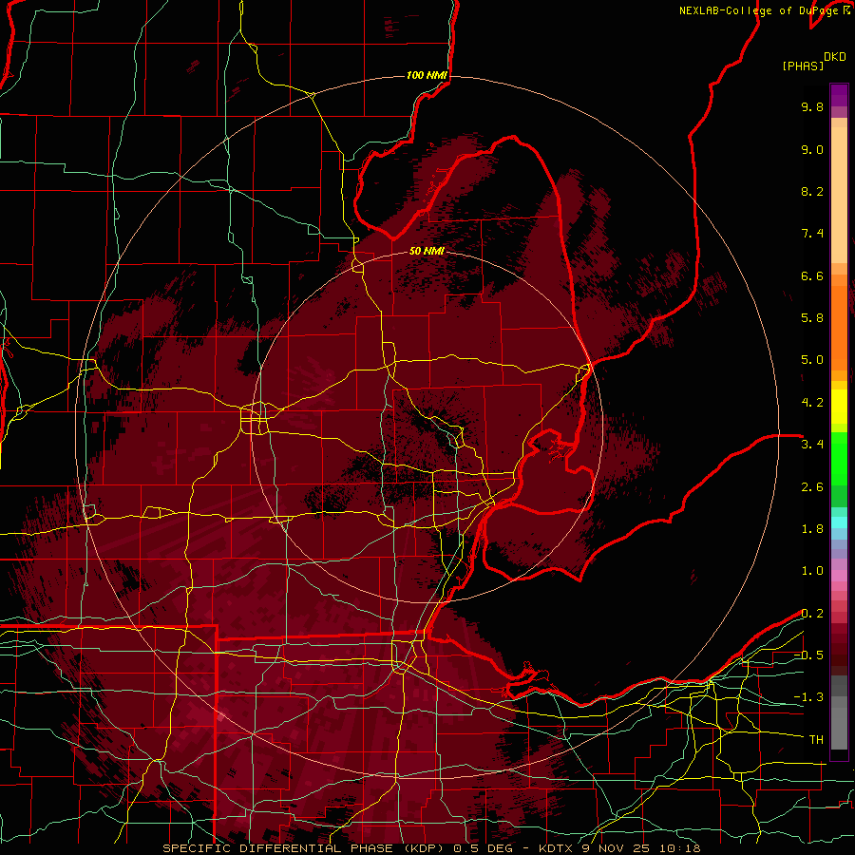This screenshot has height=855, width=855.
Task: Click the 1.8 scale value
Action: click(x=812, y=529)
